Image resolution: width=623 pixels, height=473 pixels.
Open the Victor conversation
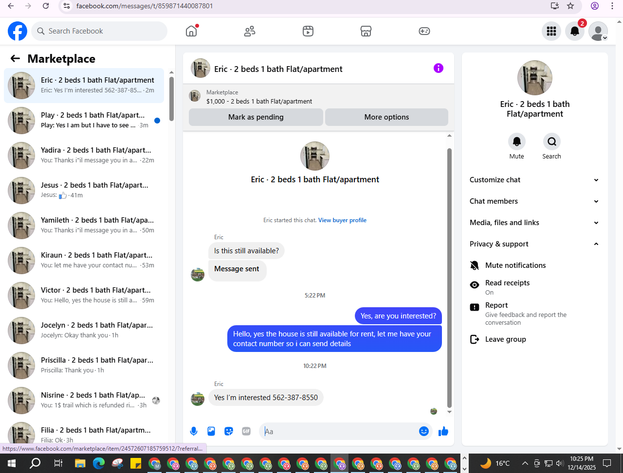click(x=84, y=296)
